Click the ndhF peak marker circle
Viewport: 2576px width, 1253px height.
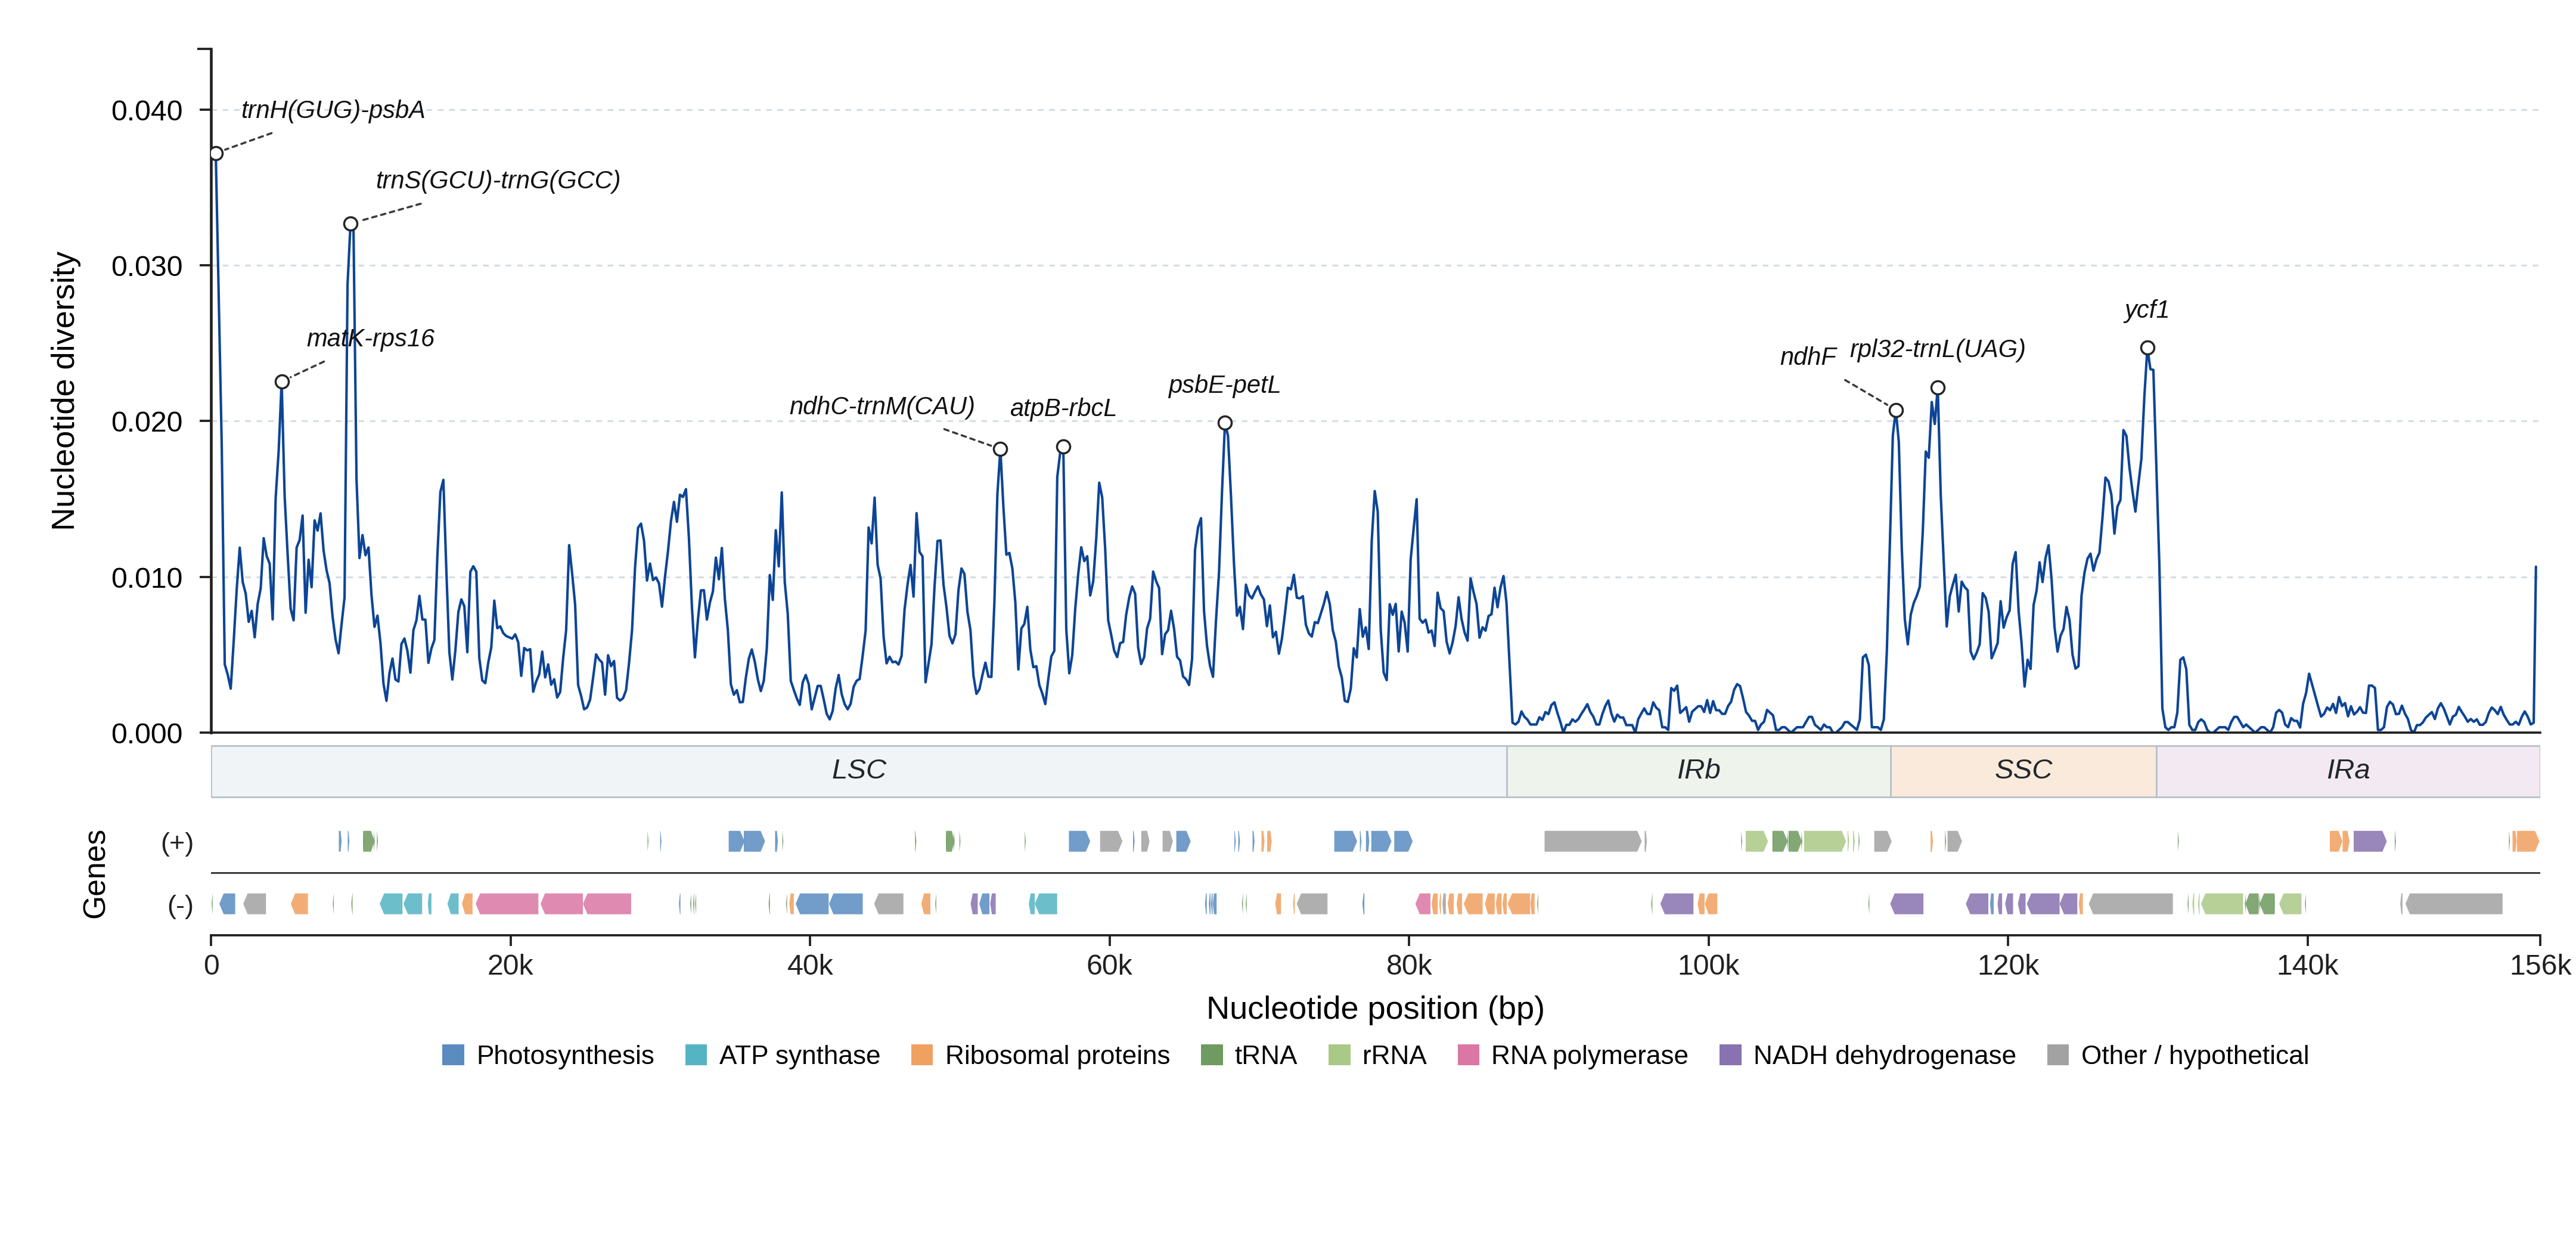pos(1896,411)
